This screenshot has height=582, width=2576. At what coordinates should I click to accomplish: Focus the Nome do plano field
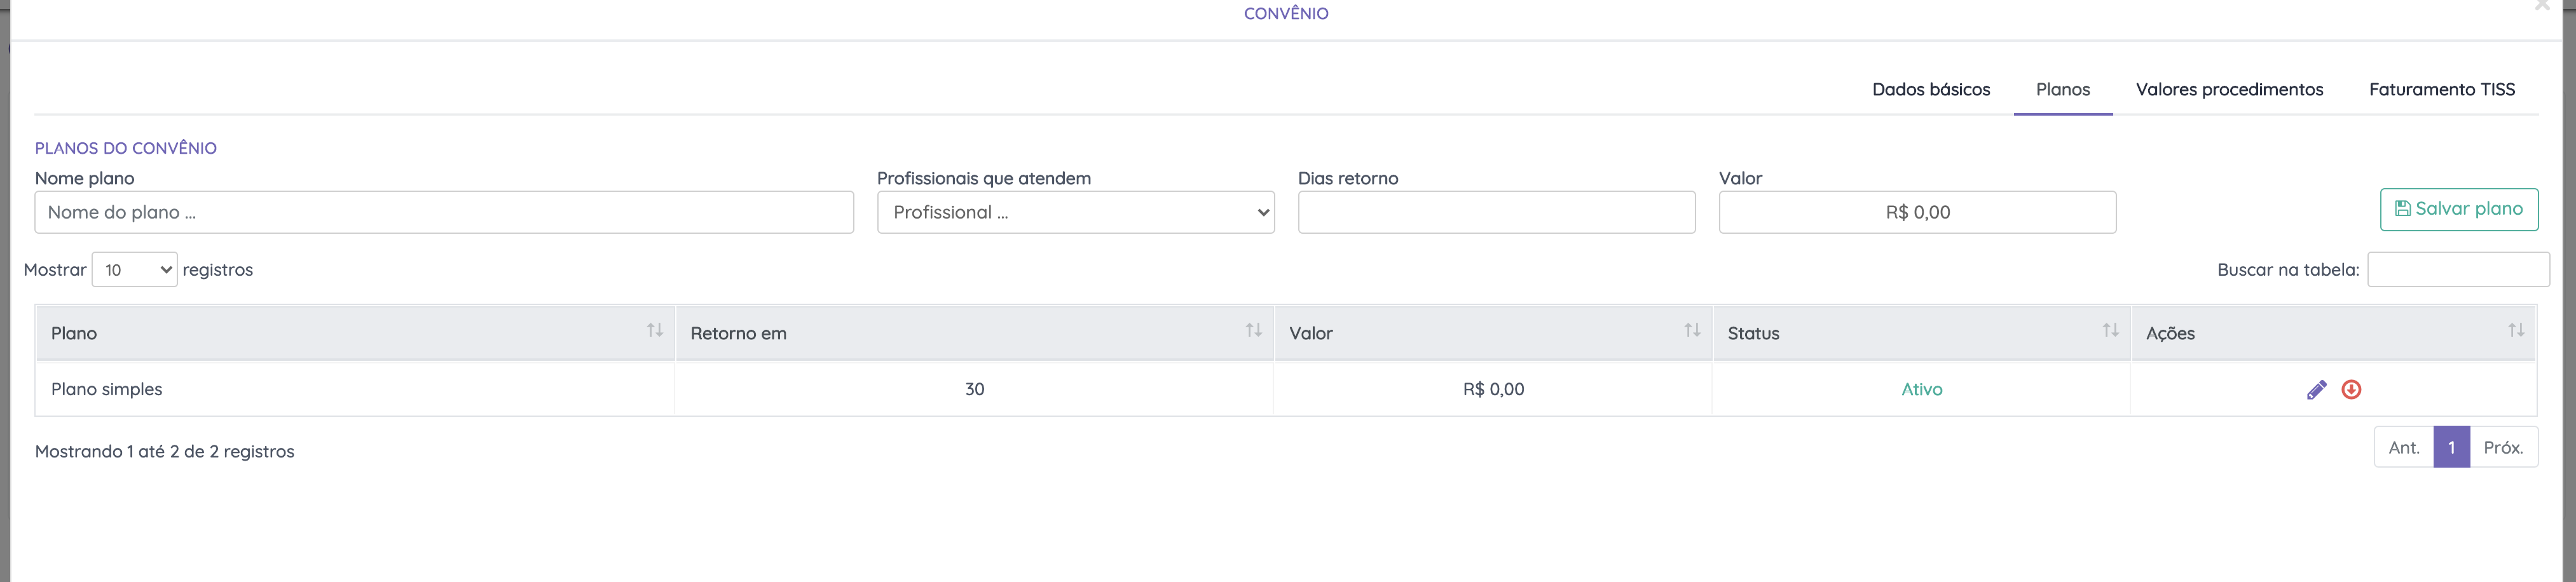click(444, 213)
